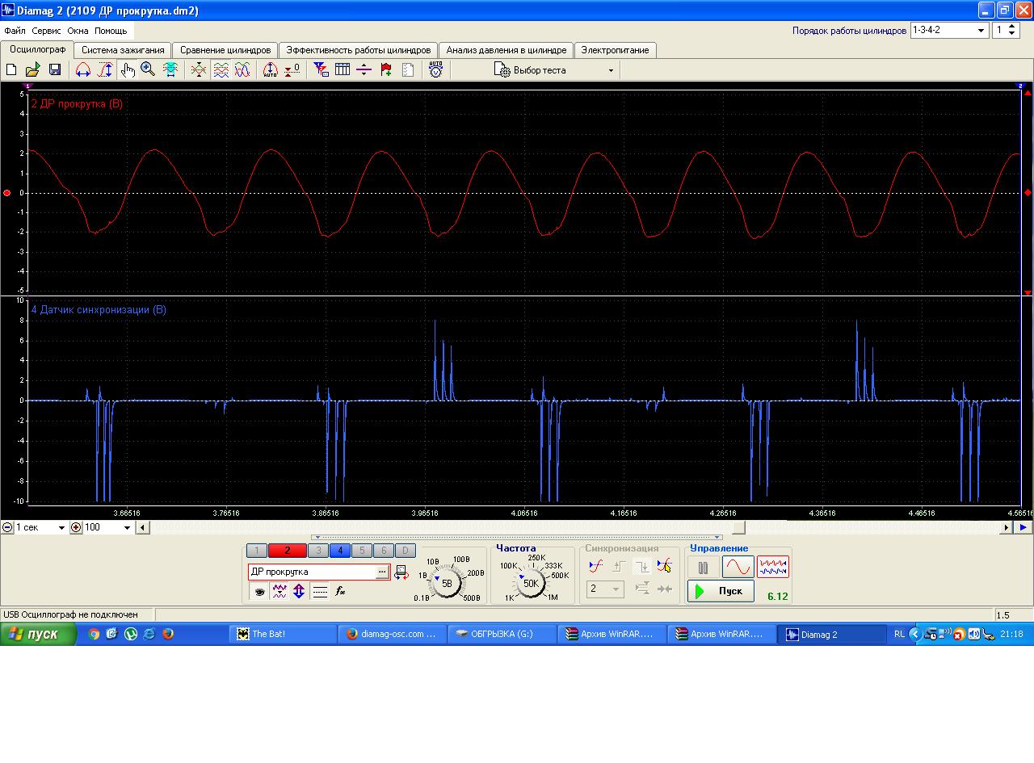Toggle channel 3 button
1034x763 pixels.
click(318, 551)
